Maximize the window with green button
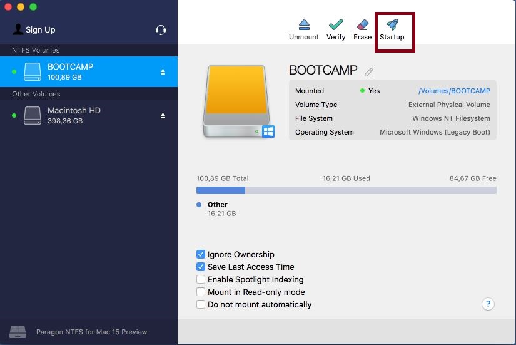The height and width of the screenshot is (345, 516). tap(33, 7)
